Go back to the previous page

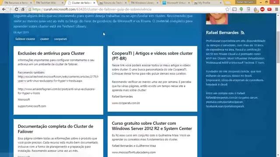(x=4, y=9)
